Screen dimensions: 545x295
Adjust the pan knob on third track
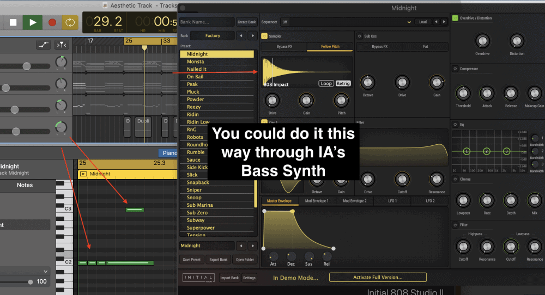click(61, 106)
